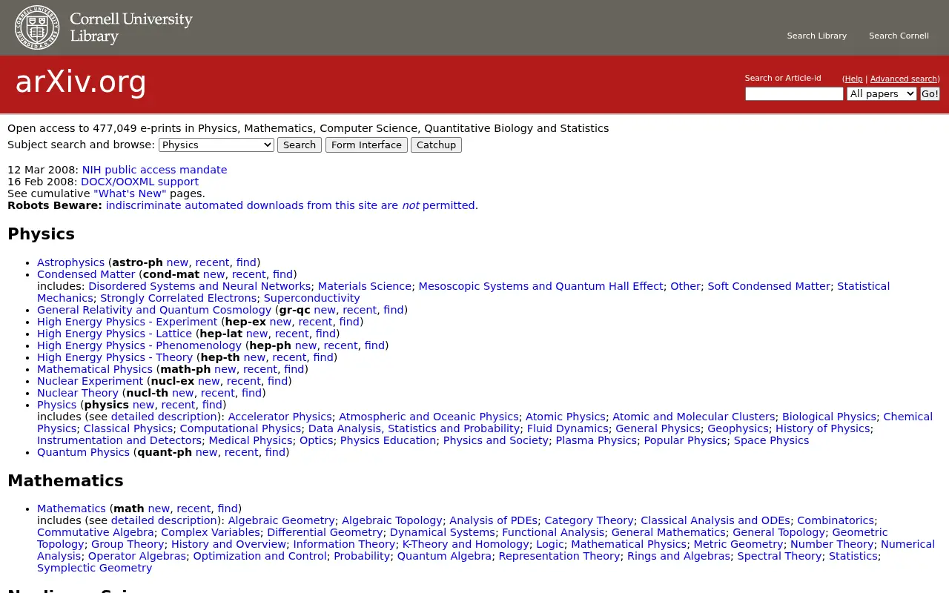This screenshot has width=949, height=593.
Task: Expand the All papers dropdown
Action: 882,93
